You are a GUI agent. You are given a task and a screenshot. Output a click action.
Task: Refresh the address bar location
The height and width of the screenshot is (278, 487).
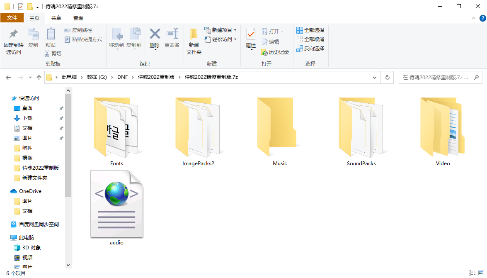coord(387,78)
